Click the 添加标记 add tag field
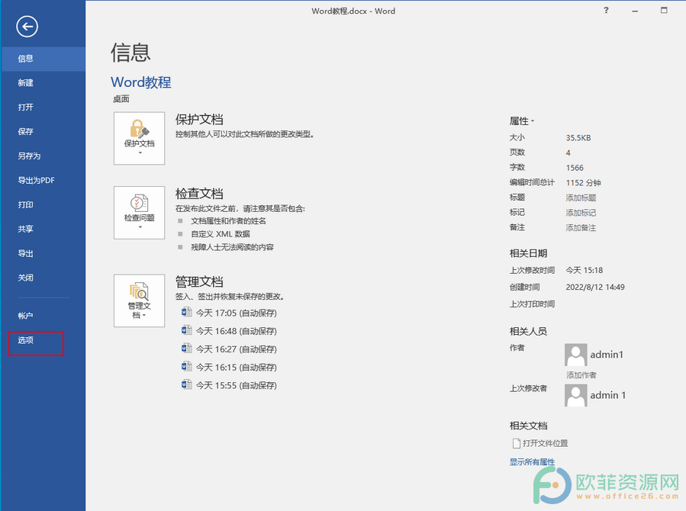686x511 pixels. 581,213
